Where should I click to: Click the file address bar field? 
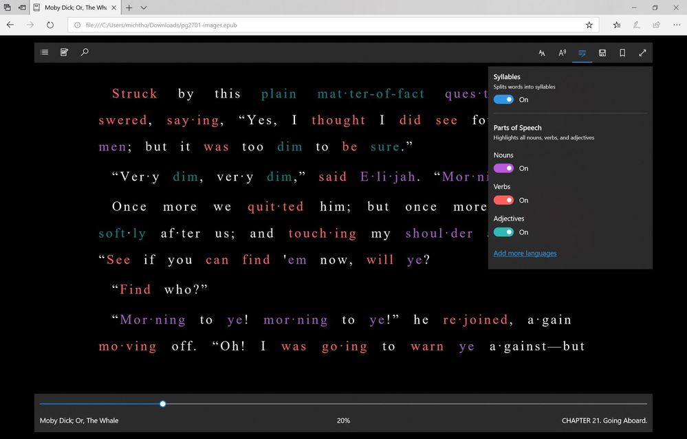point(333,25)
